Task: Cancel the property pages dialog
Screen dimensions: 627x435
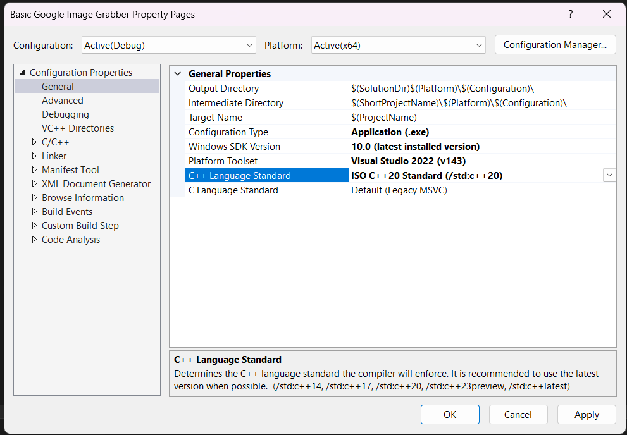Action: pyautogui.click(x=518, y=415)
